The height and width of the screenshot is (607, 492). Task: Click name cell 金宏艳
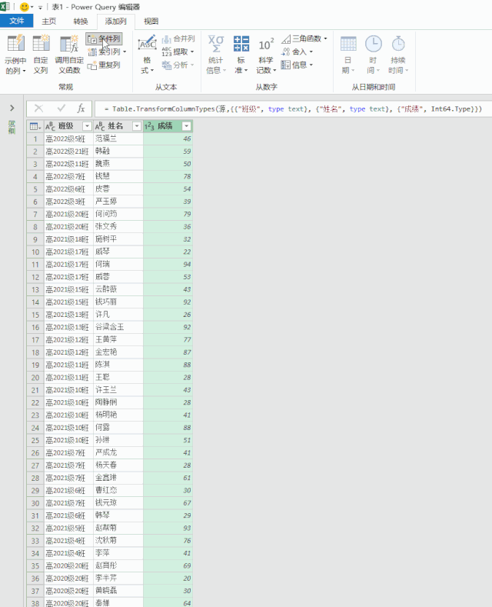point(118,352)
